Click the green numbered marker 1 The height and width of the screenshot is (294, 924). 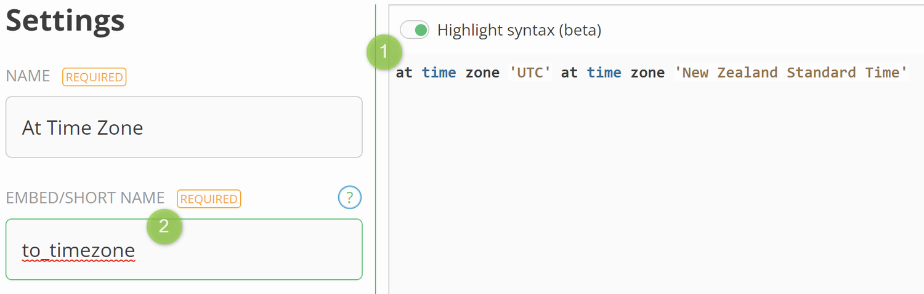click(384, 52)
